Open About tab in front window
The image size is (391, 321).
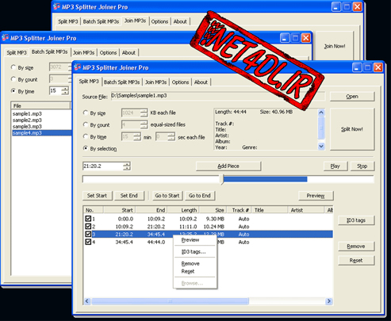(201, 82)
